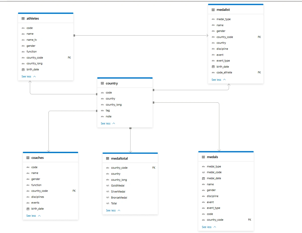302x233 pixels.
Task: Collapse country table with See less
Action: (x=108, y=123)
